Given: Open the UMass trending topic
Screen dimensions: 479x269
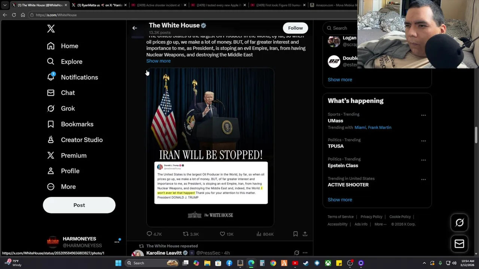Looking at the screenshot, I should (335, 121).
